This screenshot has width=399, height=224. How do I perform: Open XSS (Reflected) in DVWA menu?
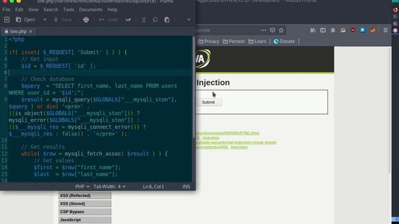[85, 195]
